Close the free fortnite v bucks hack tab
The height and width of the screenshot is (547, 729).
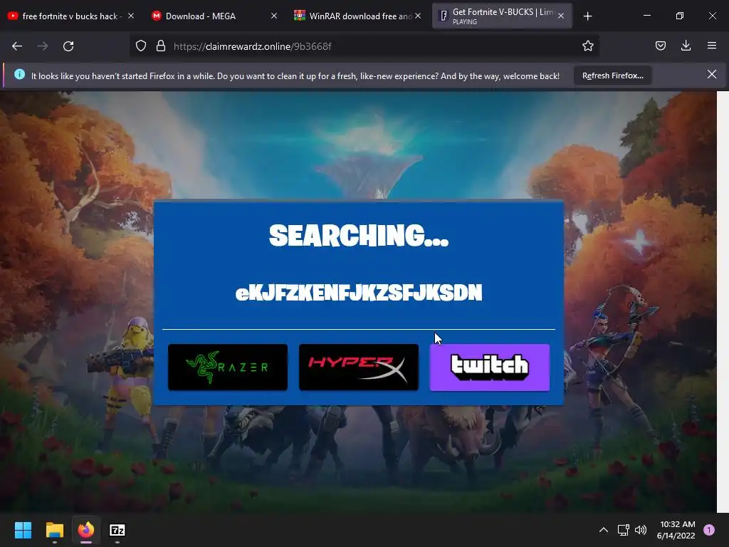[x=131, y=16]
